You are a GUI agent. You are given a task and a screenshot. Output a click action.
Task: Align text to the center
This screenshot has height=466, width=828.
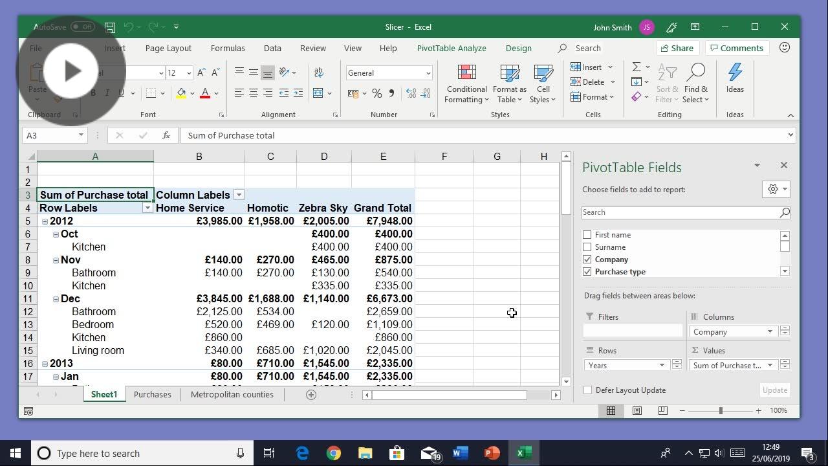pos(254,93)
